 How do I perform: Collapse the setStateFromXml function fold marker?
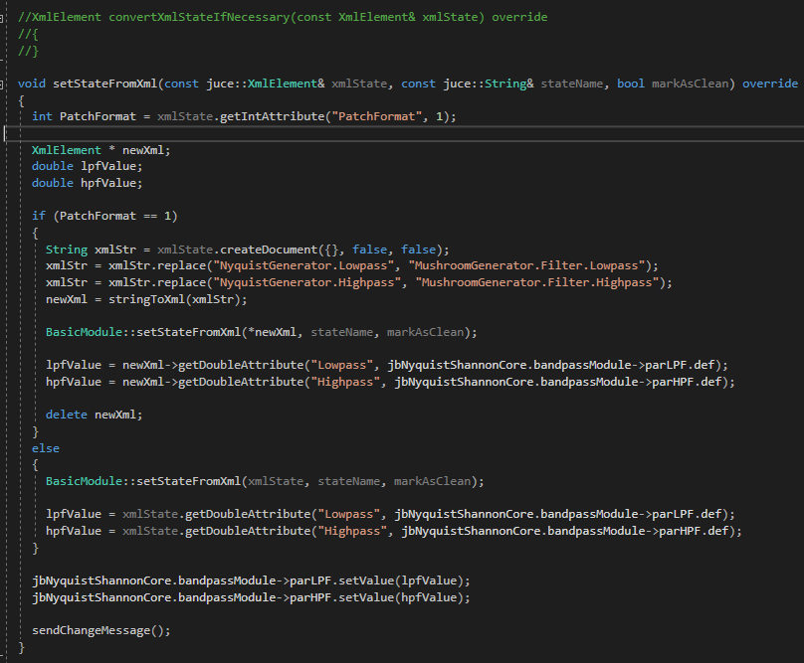coord(2,84)
